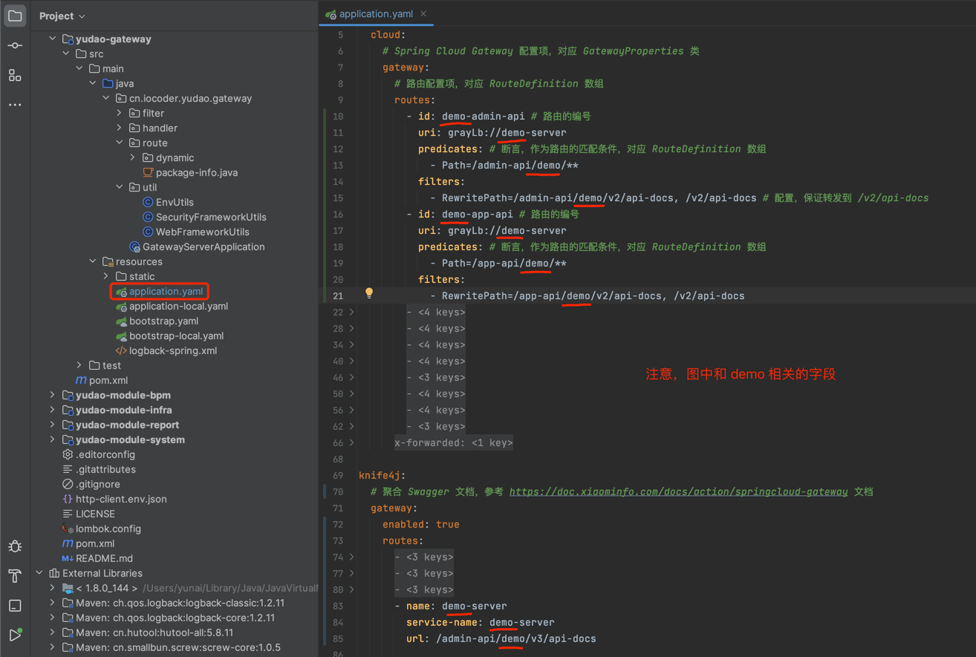Open application-local.yaml in project tree
Screen dimensions: 976x657
(x=178, y=306)
